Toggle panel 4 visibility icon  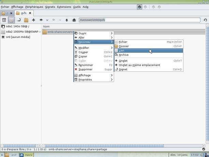tap(159, 7)
